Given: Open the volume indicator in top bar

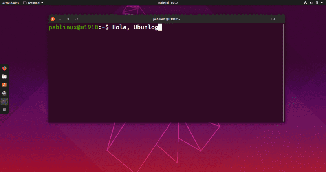Looking at the screenshot, I should [311, 3].
